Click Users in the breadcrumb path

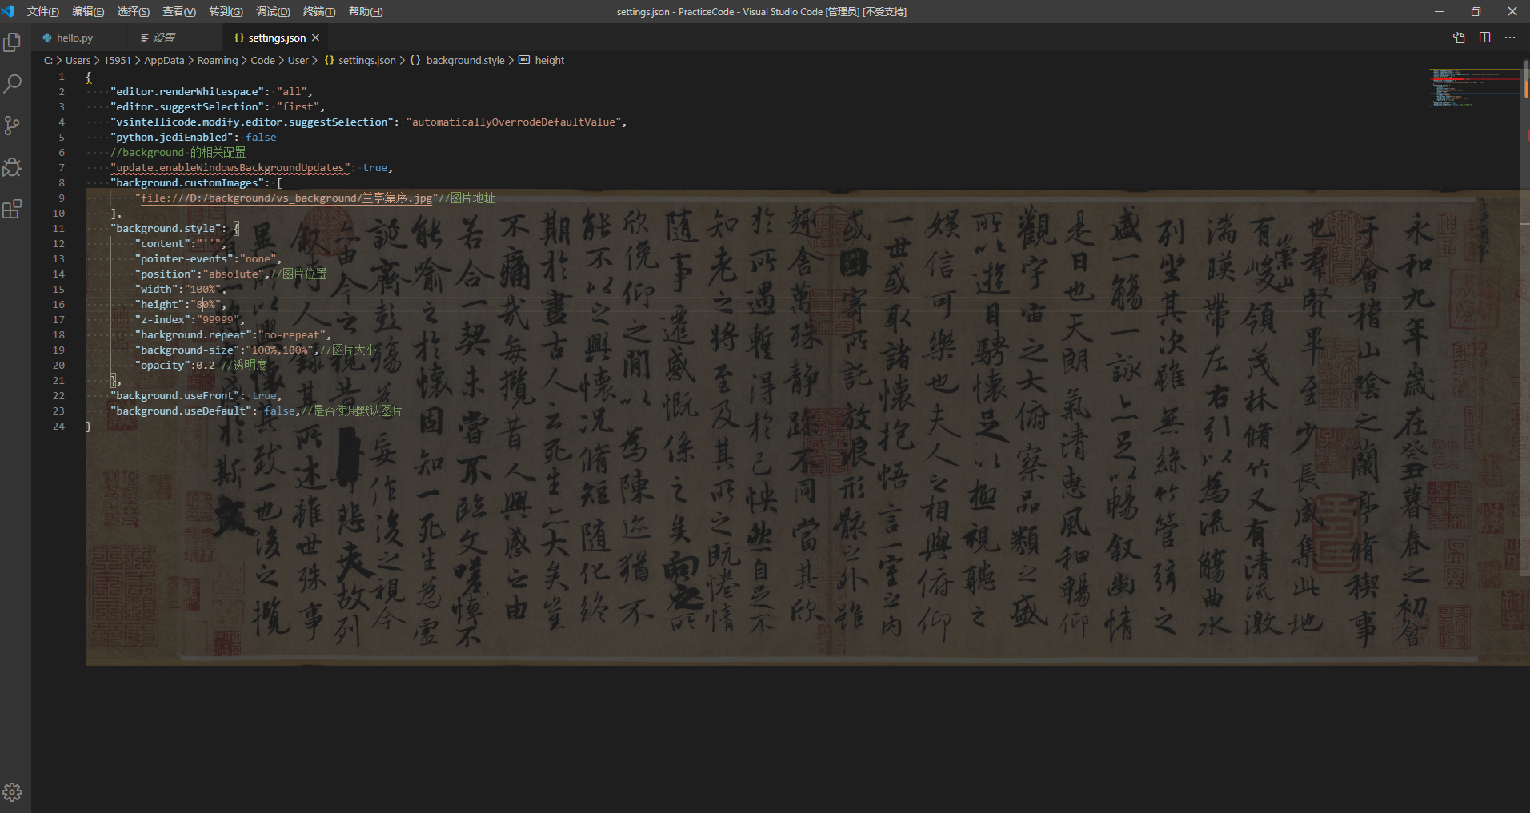(78, 60)
